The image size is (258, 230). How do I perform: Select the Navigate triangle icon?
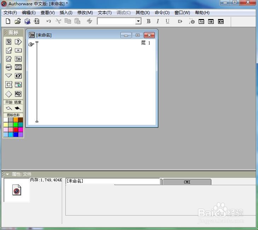pos(8,75)
